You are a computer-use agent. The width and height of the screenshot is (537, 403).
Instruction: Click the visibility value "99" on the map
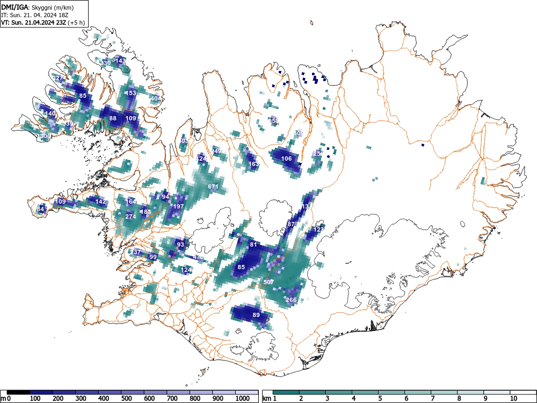point(153,257)
